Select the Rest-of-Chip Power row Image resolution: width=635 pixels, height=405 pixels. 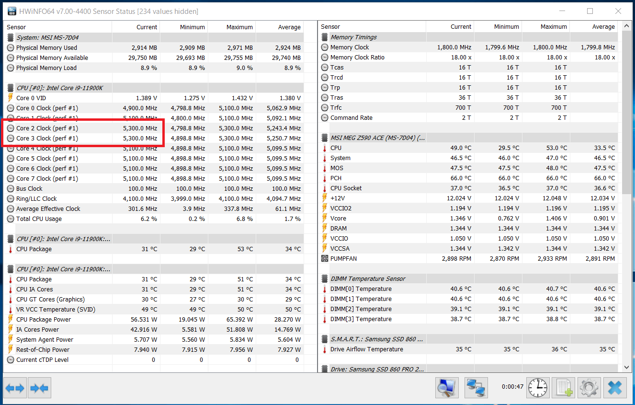[154, 349]
